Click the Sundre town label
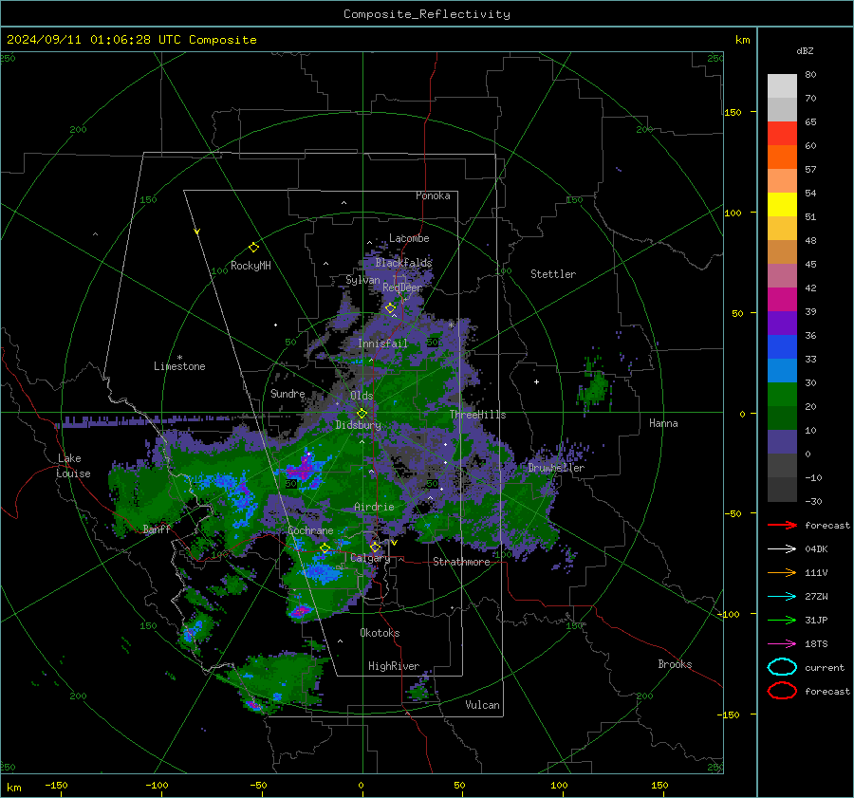854x798 pixels. (288, 393)
